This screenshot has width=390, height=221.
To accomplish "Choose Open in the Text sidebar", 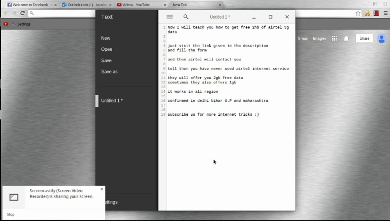I will point(107,49).
